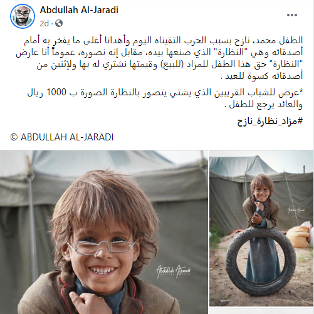This screenshot has height=314, width=314.
Task: Open Abdullah Al-Jaradi's profile picture
Action: 23,16
